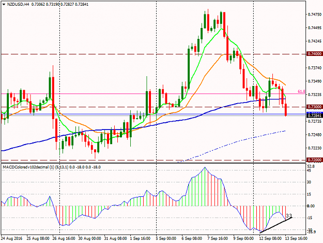Open the NZDUSD,H4 chart dropdown arrow
The image size is (323, 243).
[4, 4]
